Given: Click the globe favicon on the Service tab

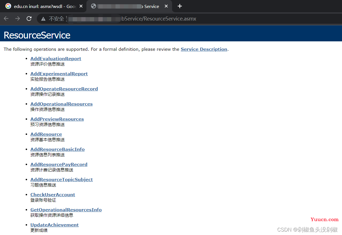Looking at the screenshot, I should [x=94, y=6].
